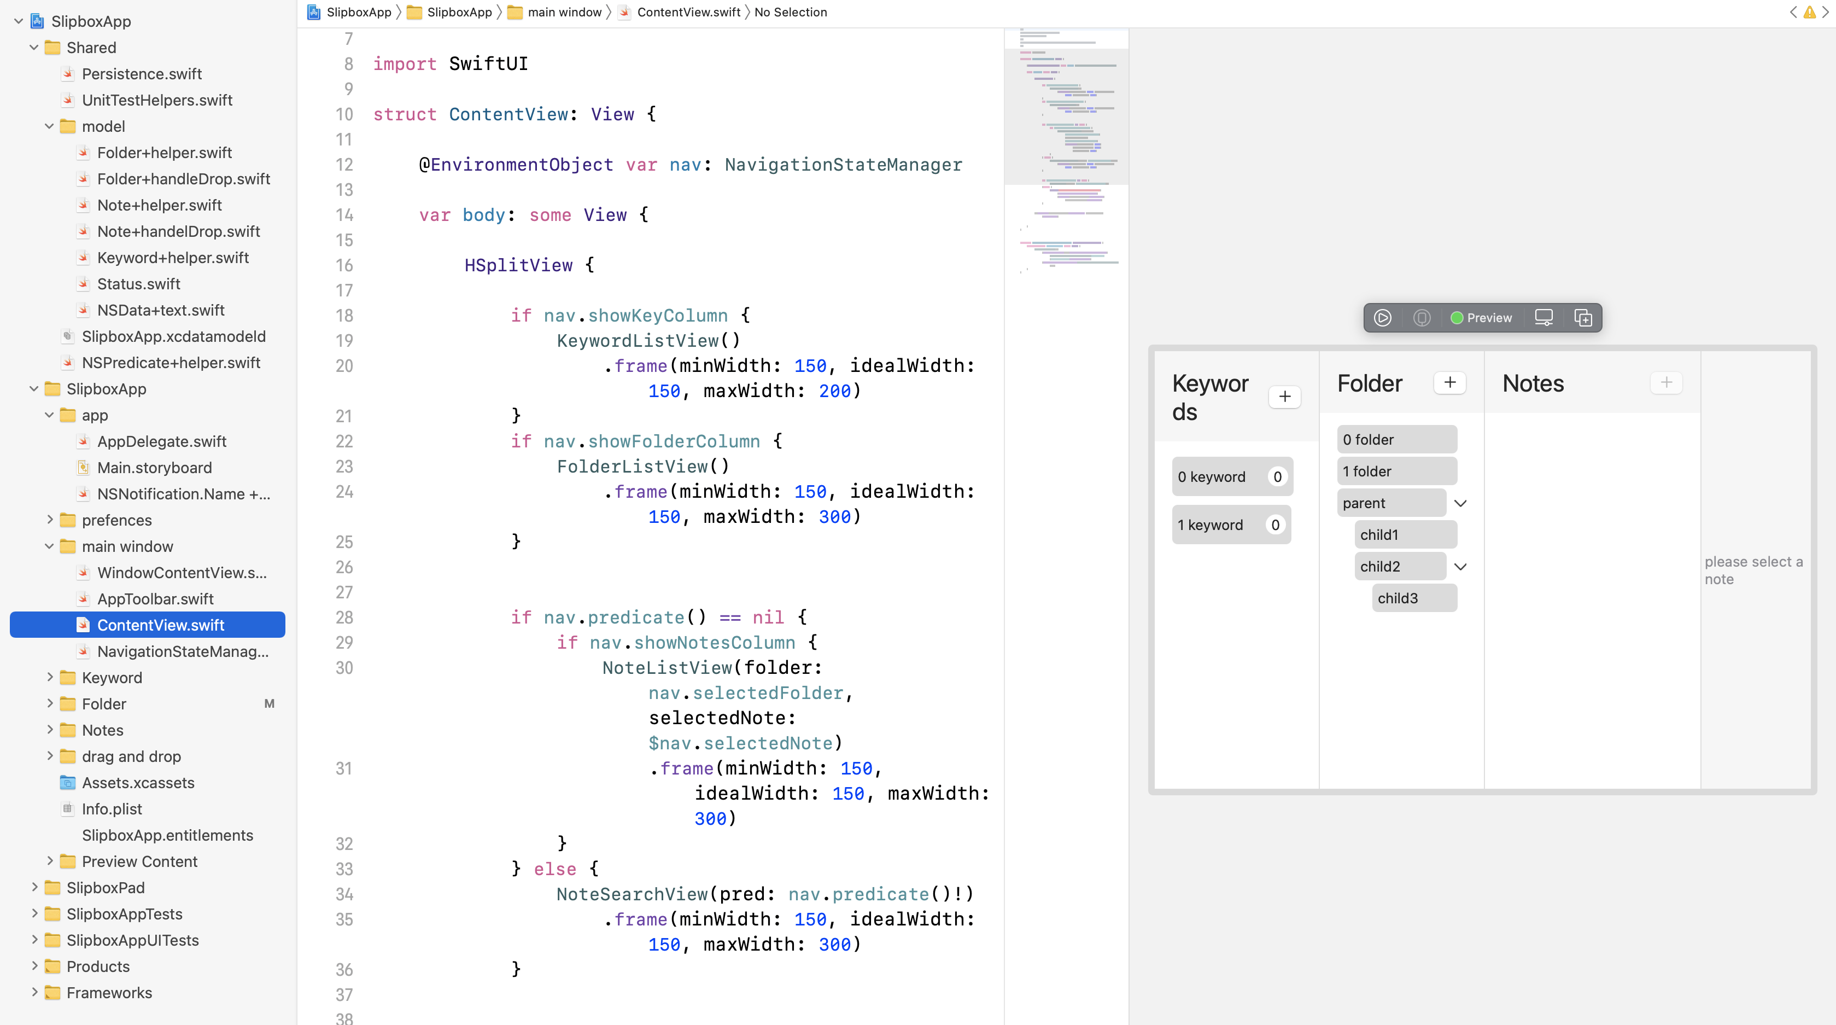Click the SlipboxApp project icon in breadcrumb
The width and height of the screenshot is (1836, 1025).
pyautogui.click(x=314, y=12)
